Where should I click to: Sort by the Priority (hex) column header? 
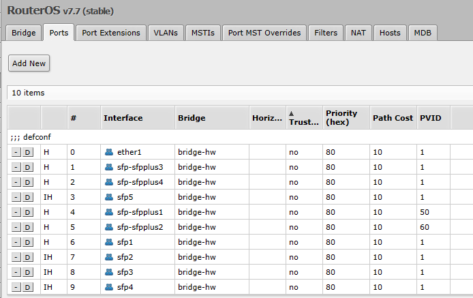(346, 118)
